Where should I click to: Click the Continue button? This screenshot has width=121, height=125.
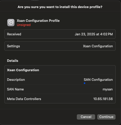pos(106,117)
